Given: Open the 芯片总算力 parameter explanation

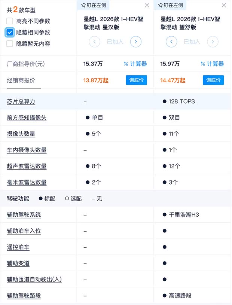Looking at the screenshot, I should point(21,101).
